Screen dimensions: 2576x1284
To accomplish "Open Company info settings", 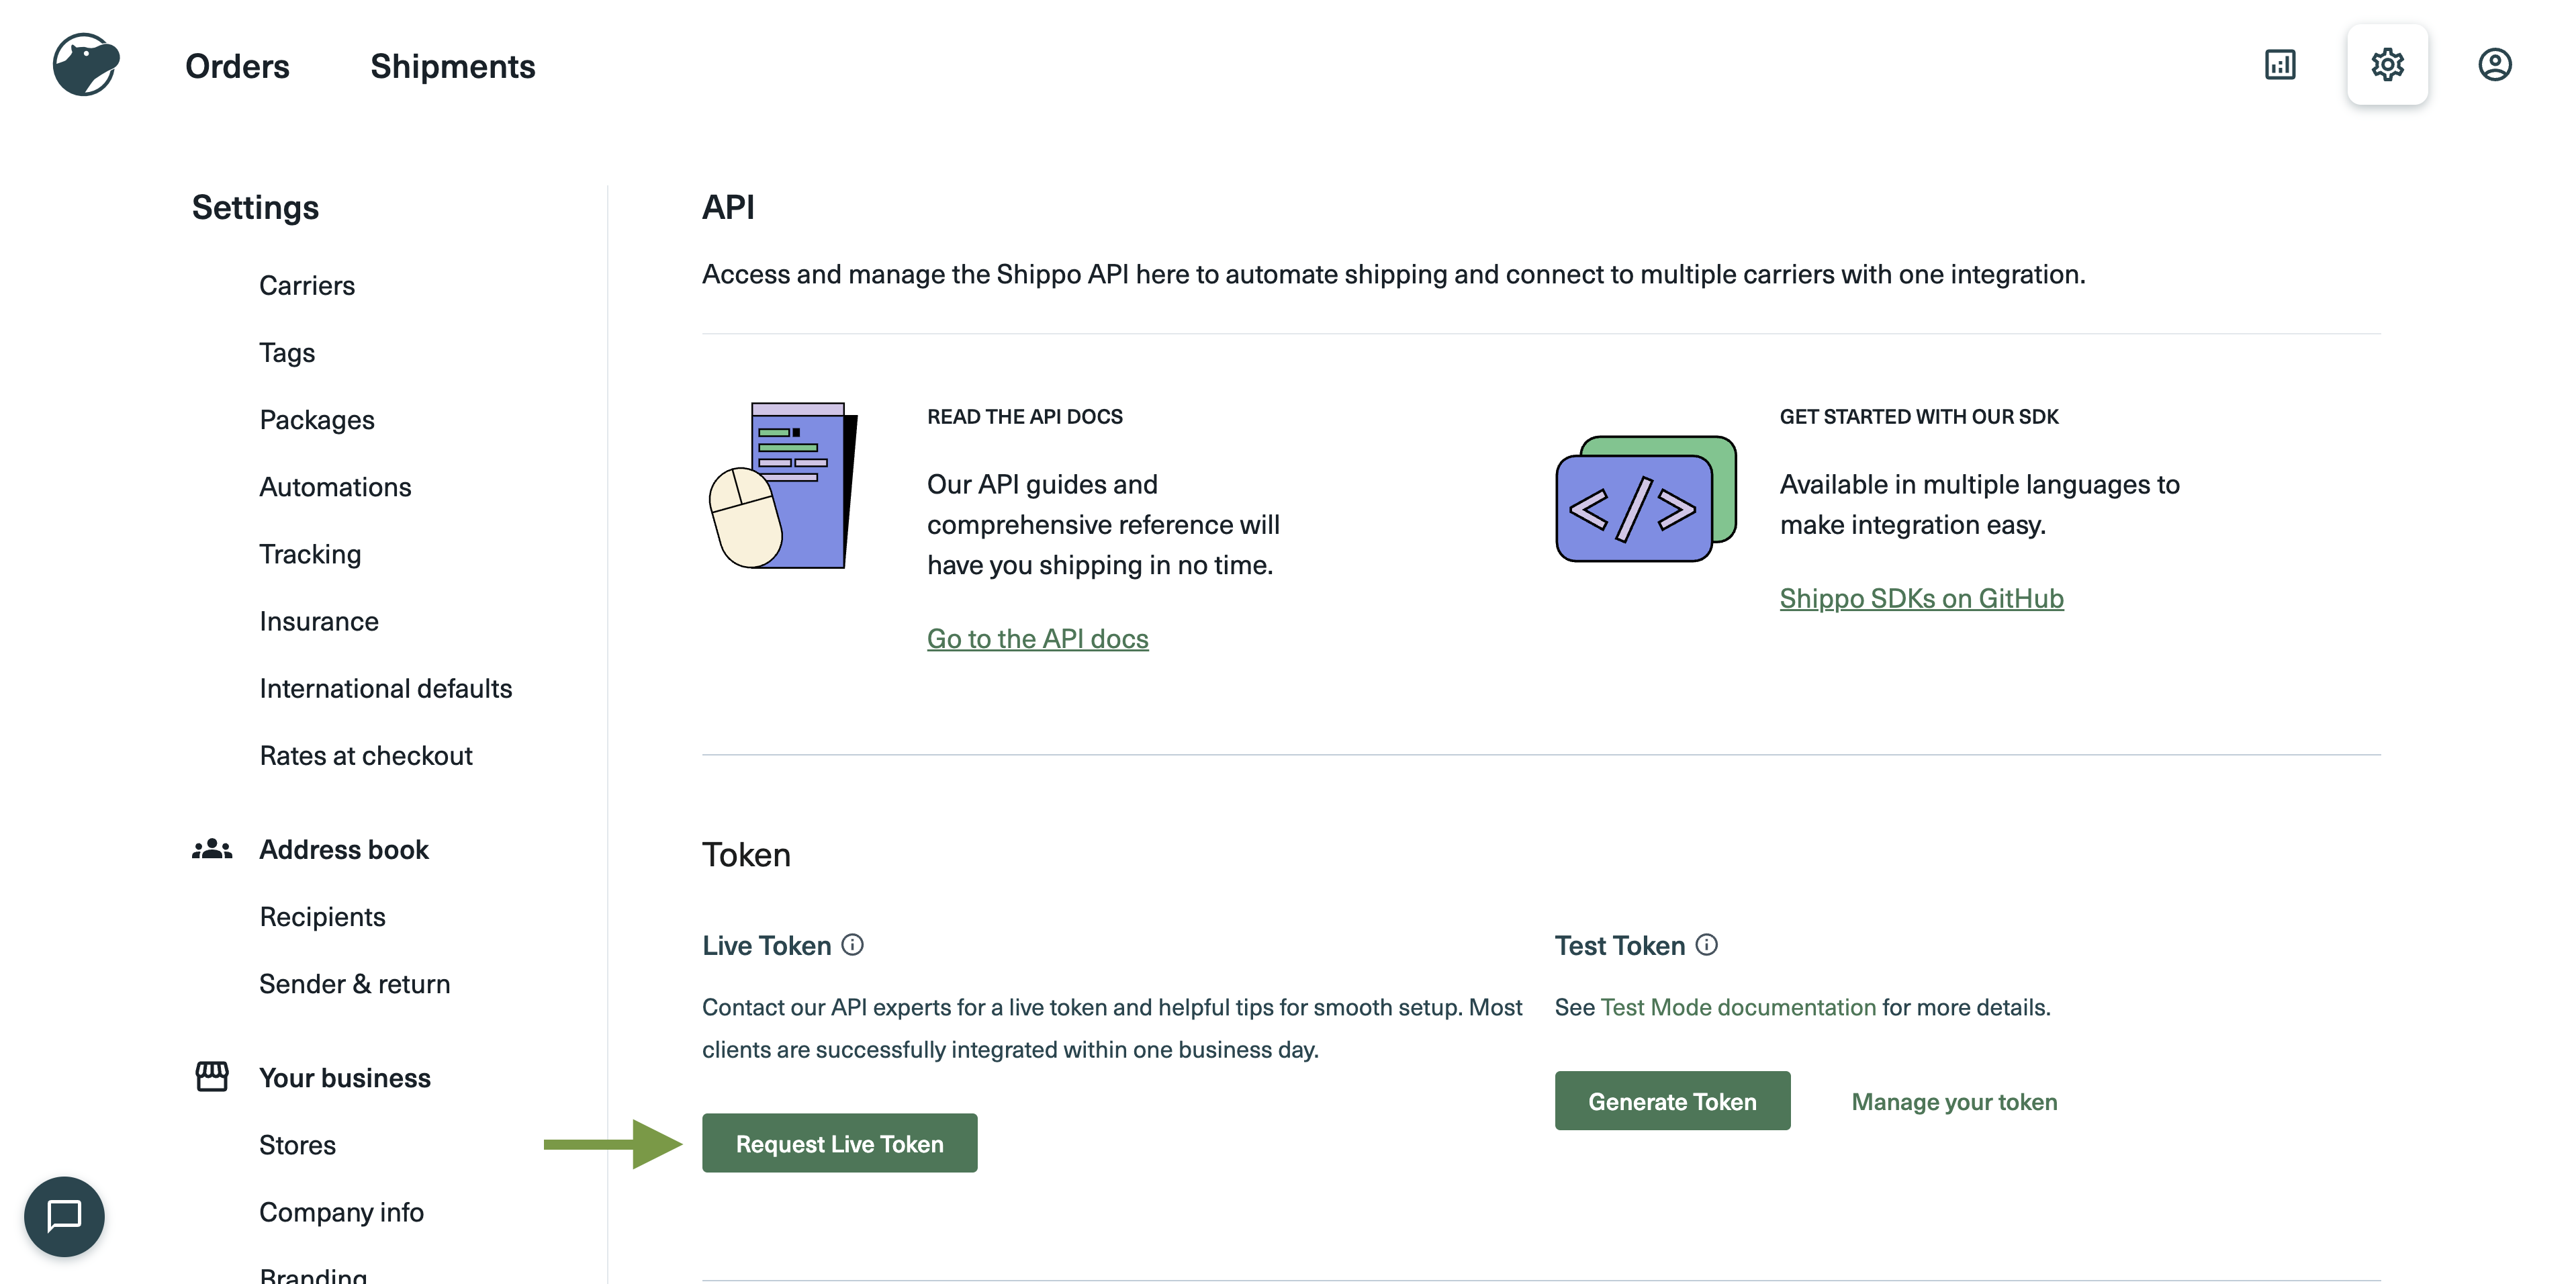I will (x=341, y=1212).
